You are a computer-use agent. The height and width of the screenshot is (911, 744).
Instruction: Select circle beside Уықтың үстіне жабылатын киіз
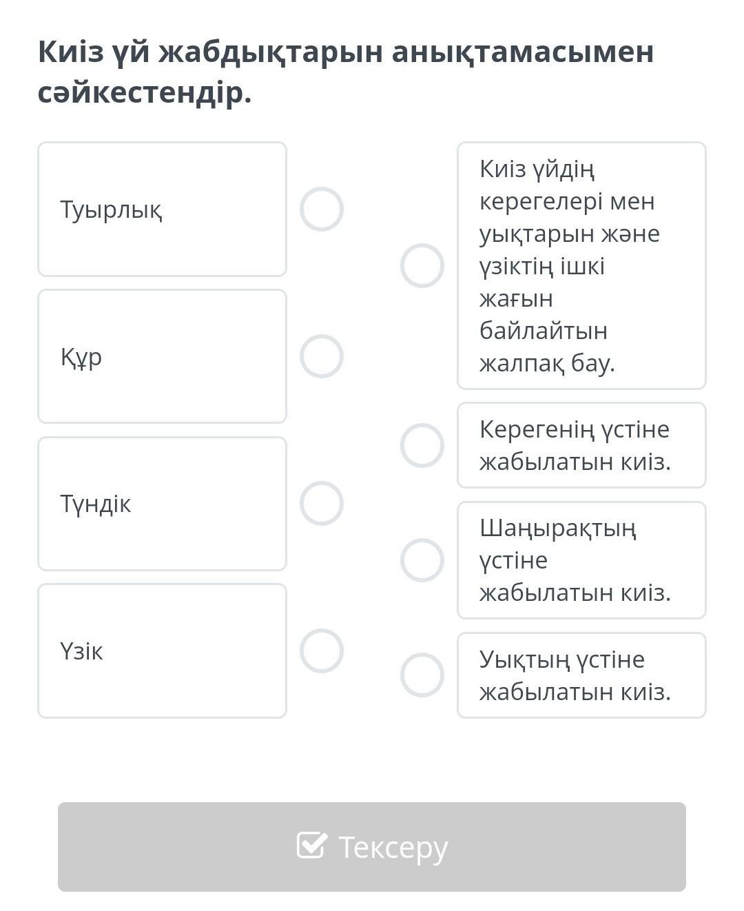pos(422,675)
